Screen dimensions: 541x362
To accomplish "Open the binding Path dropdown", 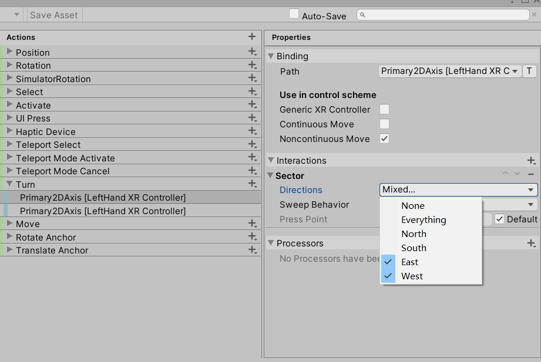I will 450,71.
